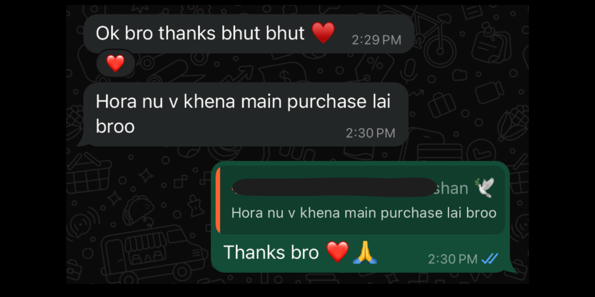Click the 'Thanks bro' text
The height and width of the screenshot is (297, 595).
[271, 252]
